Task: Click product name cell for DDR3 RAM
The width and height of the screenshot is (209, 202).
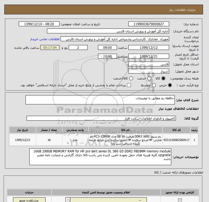Action: [x=125, y=140]
